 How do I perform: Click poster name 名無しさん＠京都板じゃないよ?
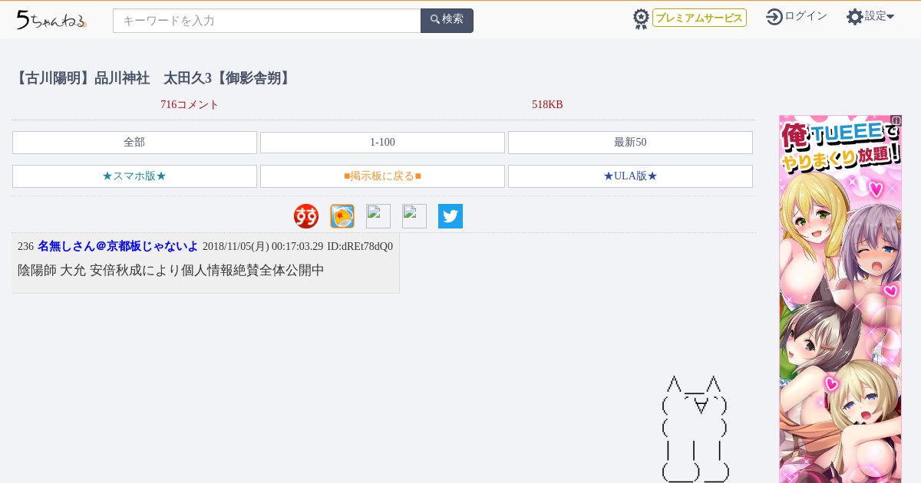click(x=118, y=247)
